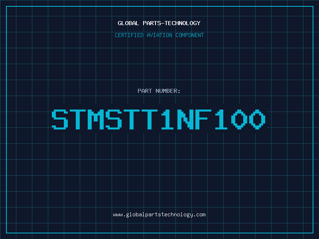Click the GLOBAL PARTS-TECHNOLOGY heading
319x239 pixels.
point(159,23)
